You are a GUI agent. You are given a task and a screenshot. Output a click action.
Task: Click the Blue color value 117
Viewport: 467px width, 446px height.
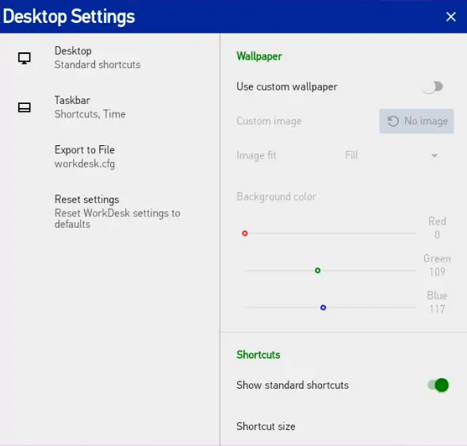[437, 309]
